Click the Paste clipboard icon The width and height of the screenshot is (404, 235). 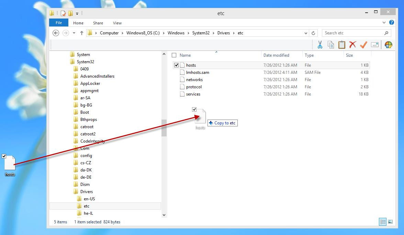coord(341,45)
